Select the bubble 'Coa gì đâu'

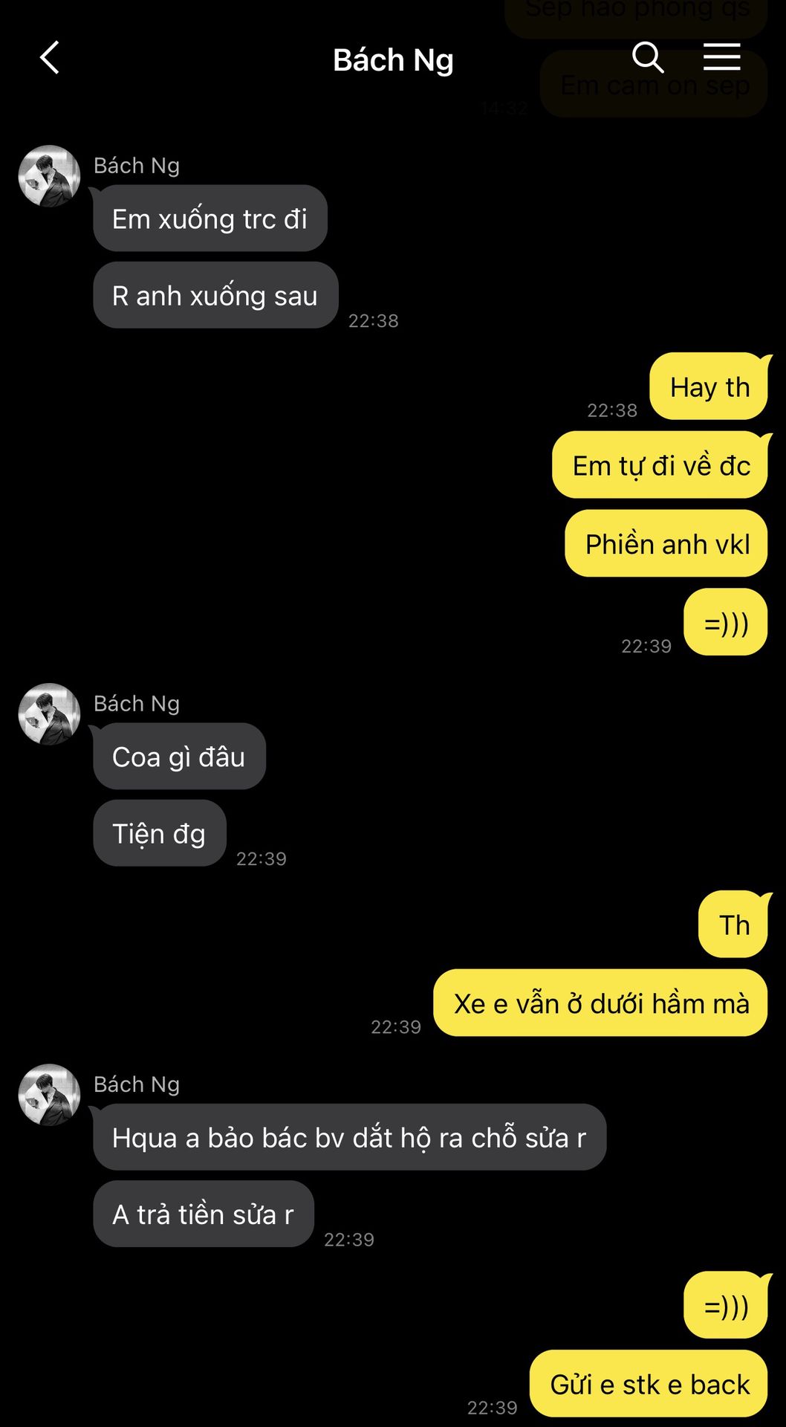(x=179, y=756)
